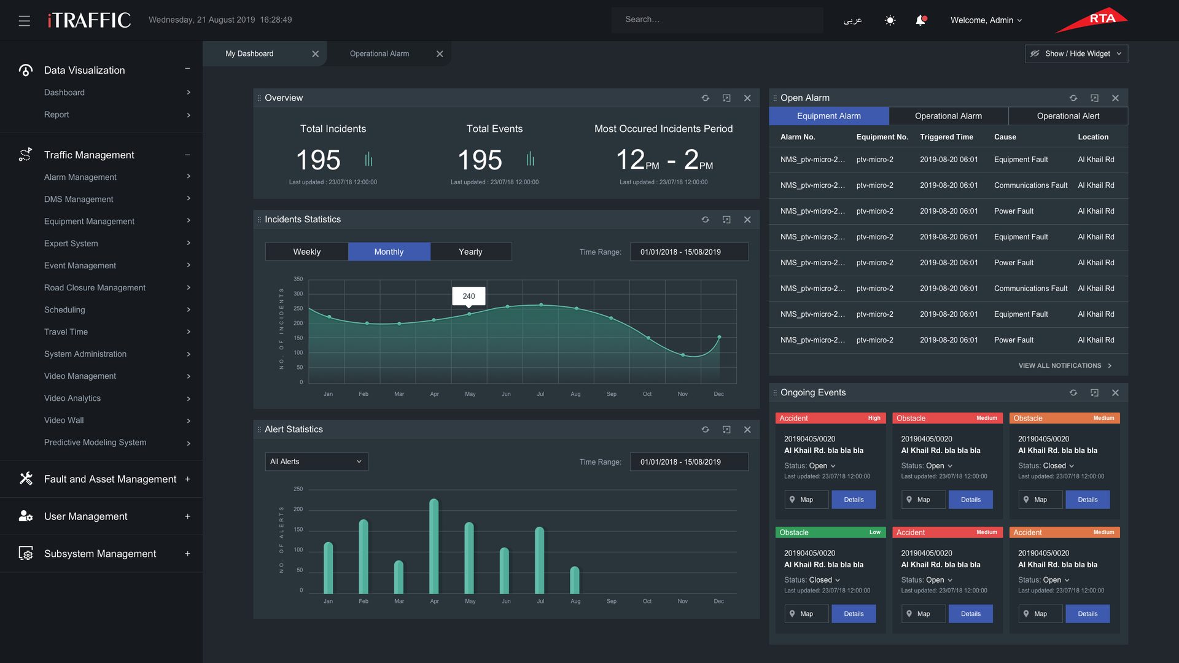The height and width of the screenshot is (663, 1179).
Task: Expand the Open Alarm widget
Action: click(x=1094, y=98)
